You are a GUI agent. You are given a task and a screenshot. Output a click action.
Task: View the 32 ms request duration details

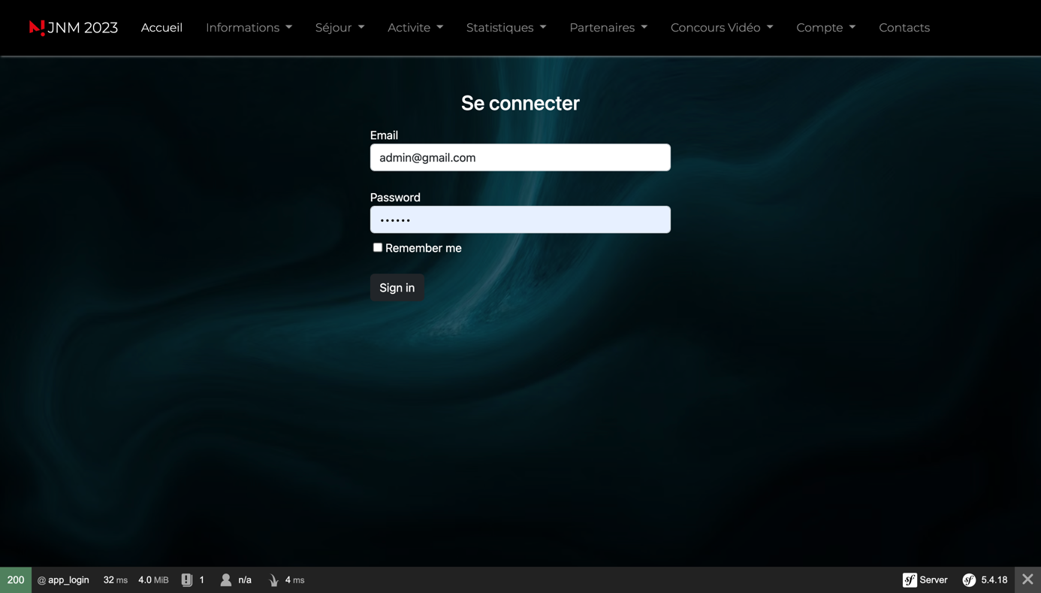[114, 579]
